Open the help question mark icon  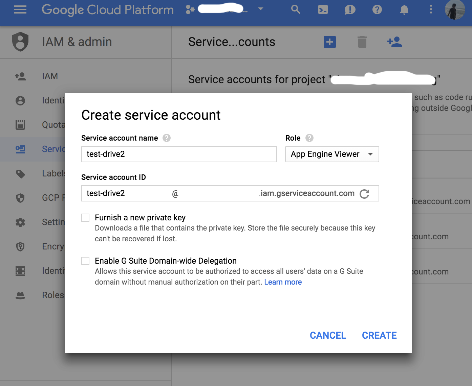(377, 9)
